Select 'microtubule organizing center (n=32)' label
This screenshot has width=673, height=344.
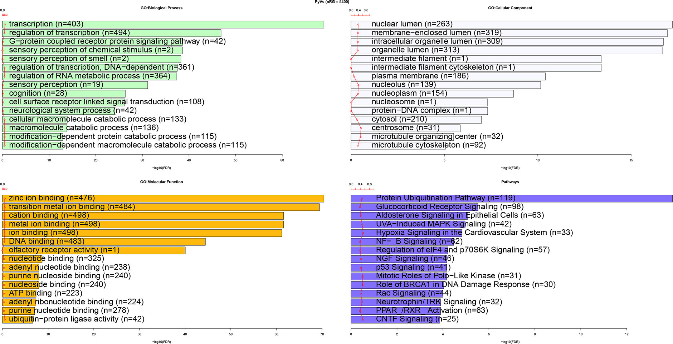point(438,136)
